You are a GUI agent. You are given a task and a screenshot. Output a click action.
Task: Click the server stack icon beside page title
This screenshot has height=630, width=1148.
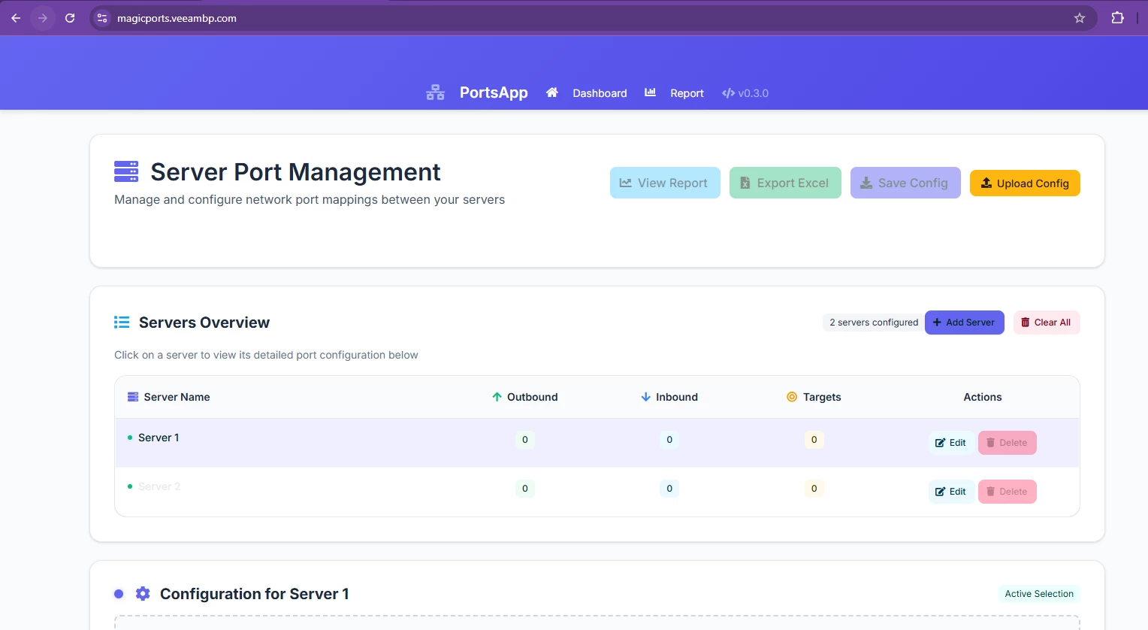tap(126, 171)
